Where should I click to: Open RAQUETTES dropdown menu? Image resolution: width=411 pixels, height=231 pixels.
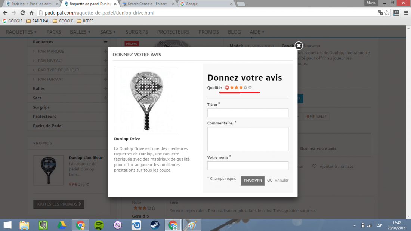click(21, 32)
